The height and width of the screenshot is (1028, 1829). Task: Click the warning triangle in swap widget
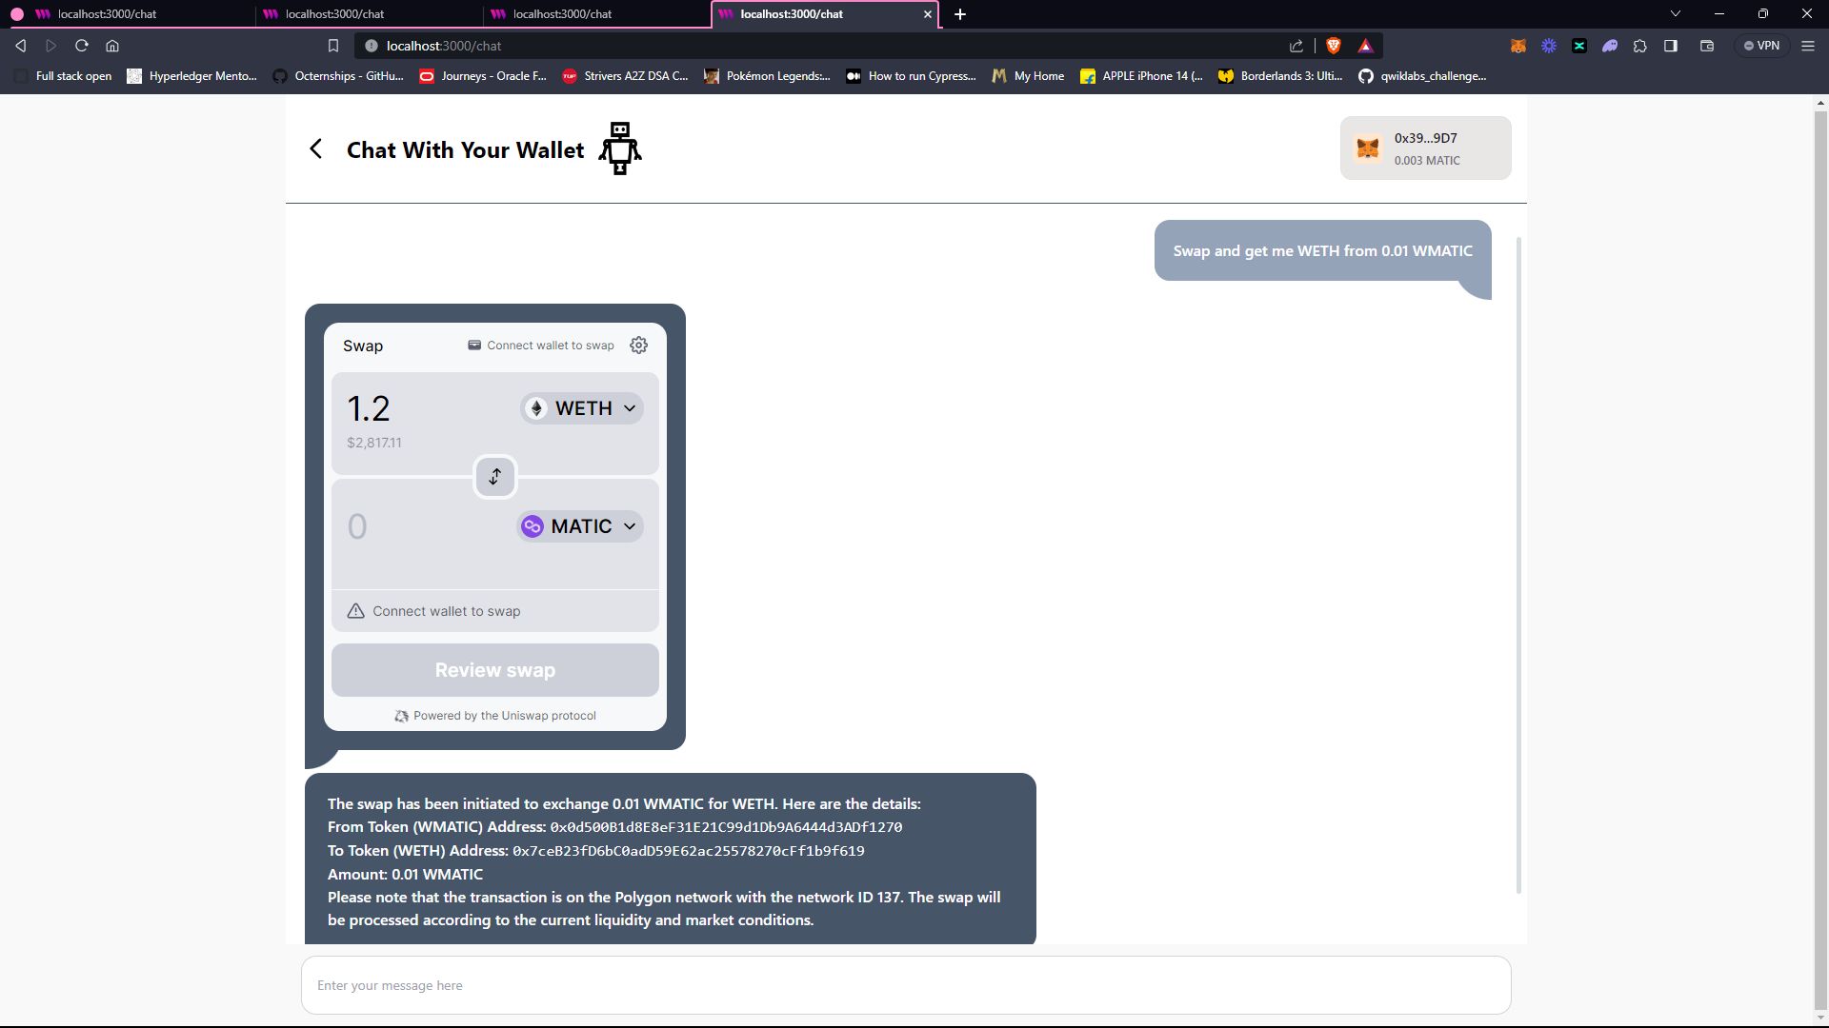(355, 611)
